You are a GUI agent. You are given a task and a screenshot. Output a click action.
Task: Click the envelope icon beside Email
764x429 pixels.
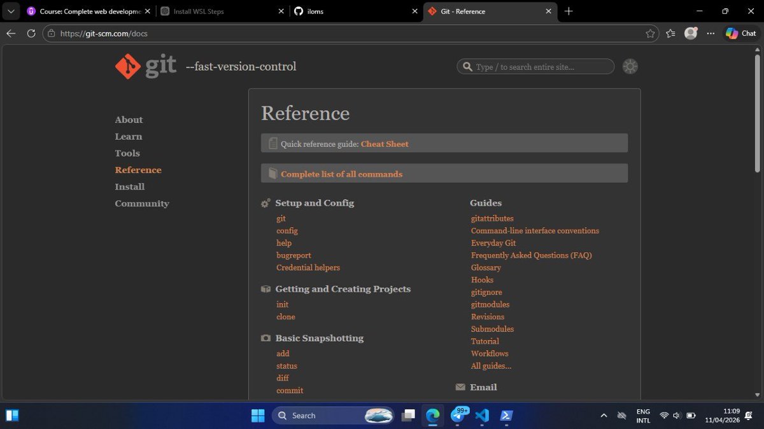[x=460, y=387]
